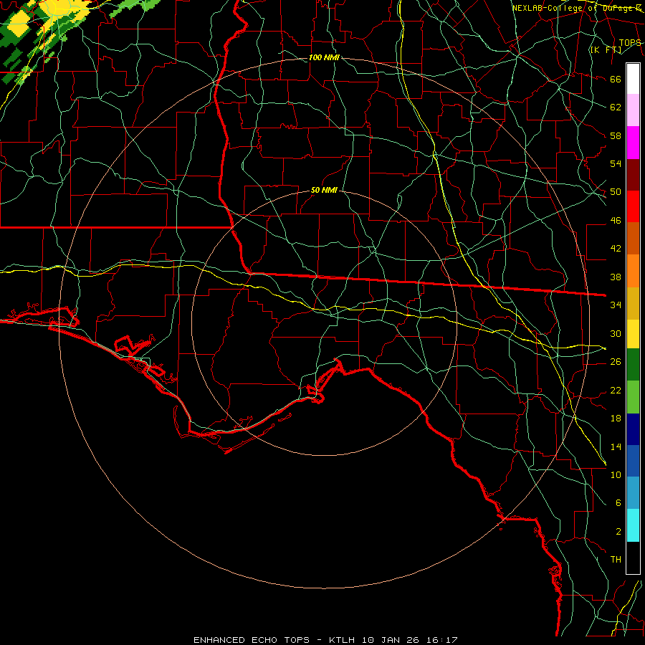Screen dimensions: 645x645
Task: Pick the dark maroon 54 kft legend color
Action: tap(633, 175)
